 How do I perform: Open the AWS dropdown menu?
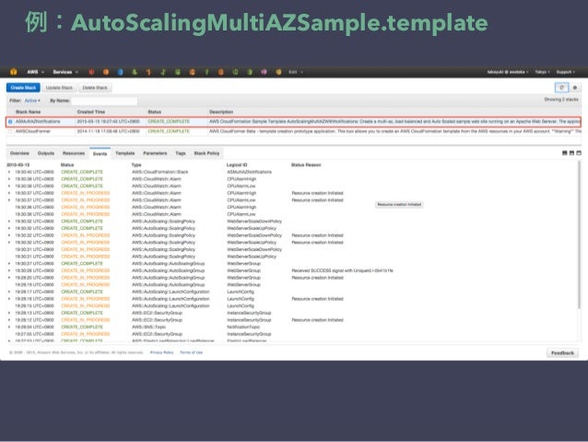coord(35,72)
